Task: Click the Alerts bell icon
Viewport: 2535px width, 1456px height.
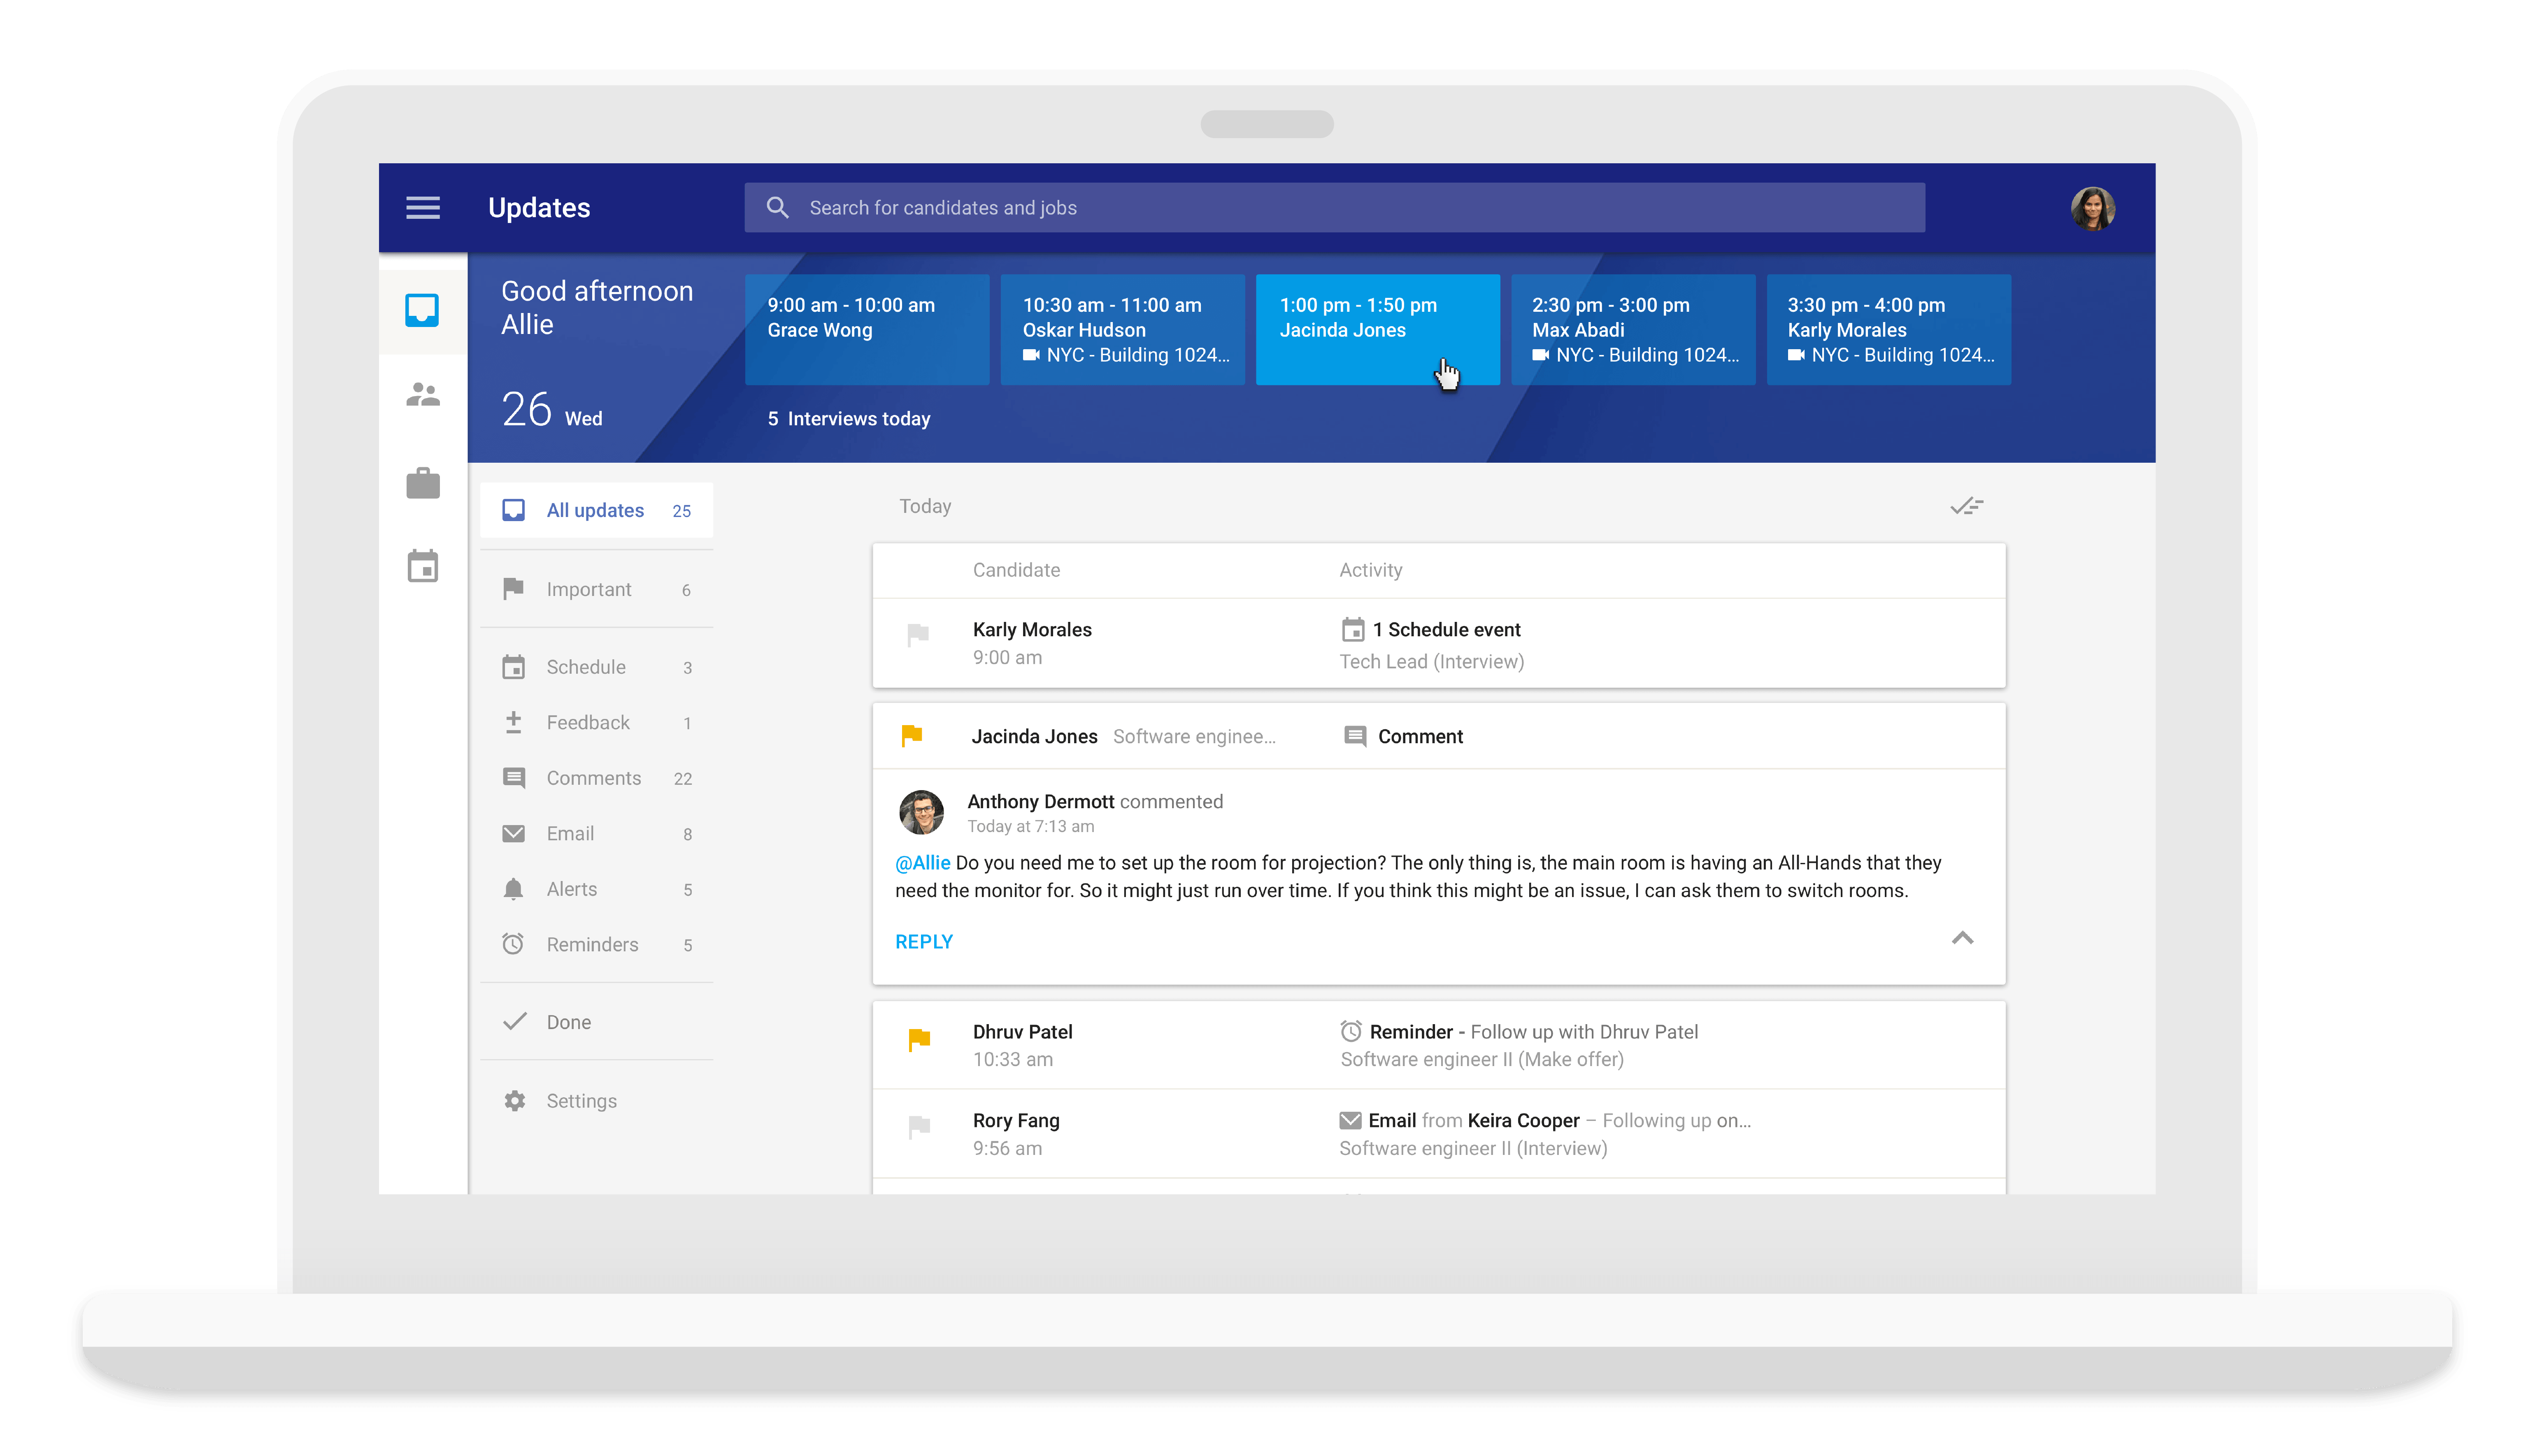Action: [513, 889]
